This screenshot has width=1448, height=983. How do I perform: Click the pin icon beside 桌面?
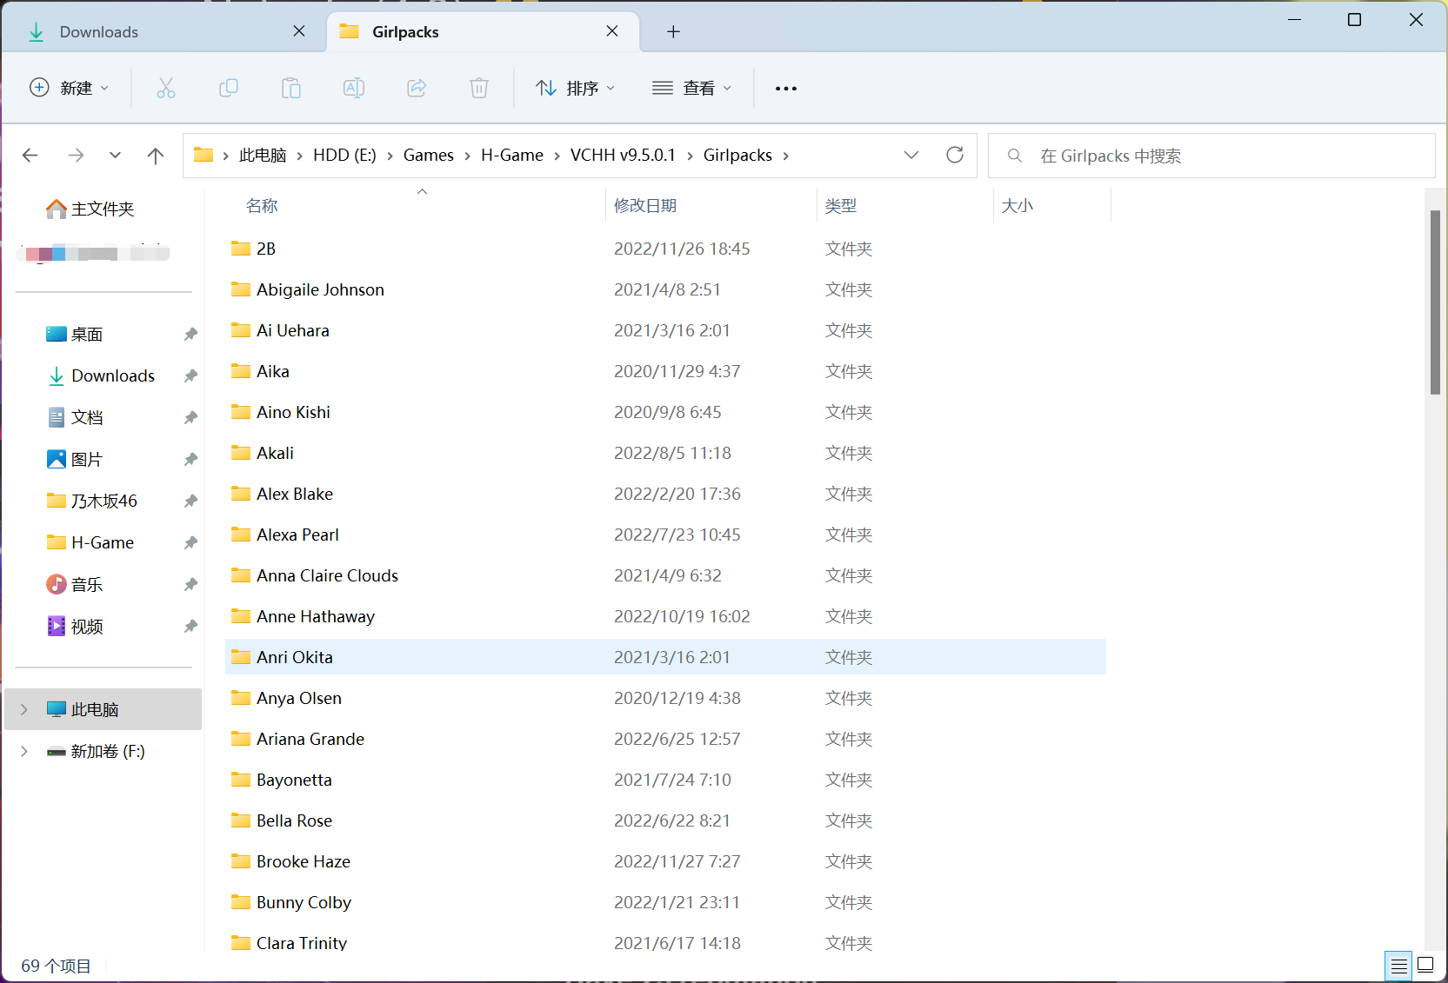click(190, 334)
